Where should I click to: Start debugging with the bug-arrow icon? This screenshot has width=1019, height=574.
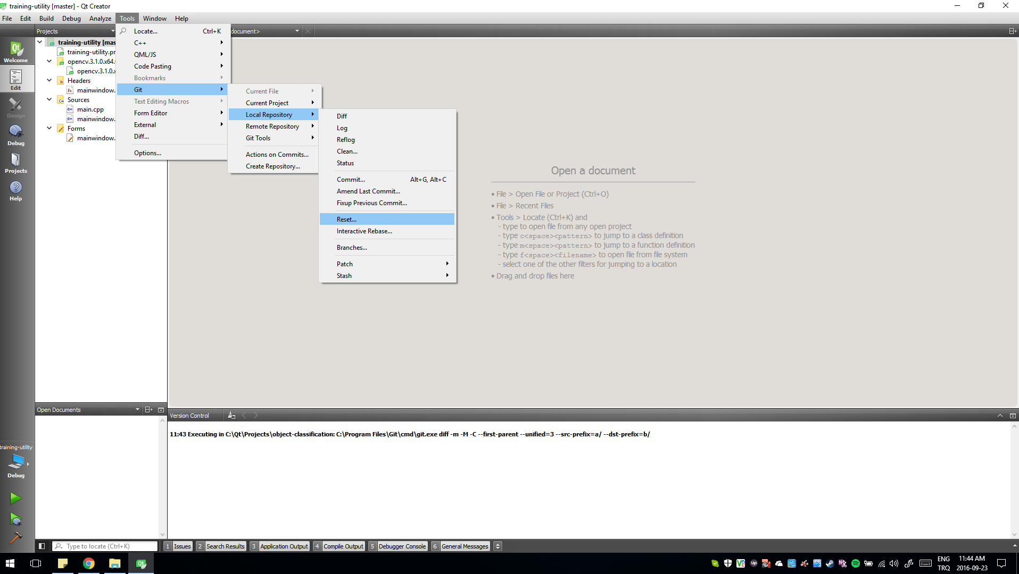(x=16, y=519)
